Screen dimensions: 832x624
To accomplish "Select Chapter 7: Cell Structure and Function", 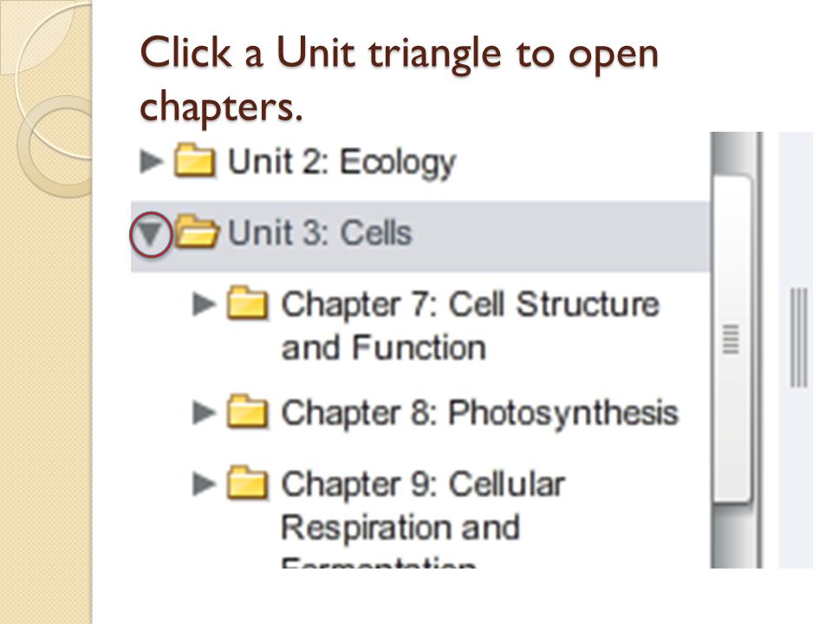I will [470, 326].
